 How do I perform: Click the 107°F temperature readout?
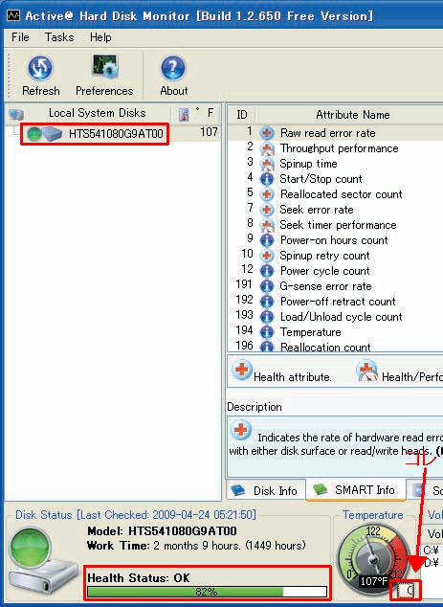pyautogui.click(x=373, y=581)
